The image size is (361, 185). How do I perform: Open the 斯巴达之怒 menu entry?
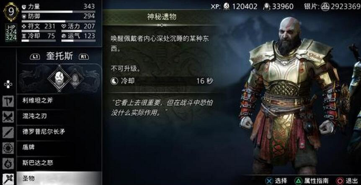pyautogui.click(x=59, y=164)
